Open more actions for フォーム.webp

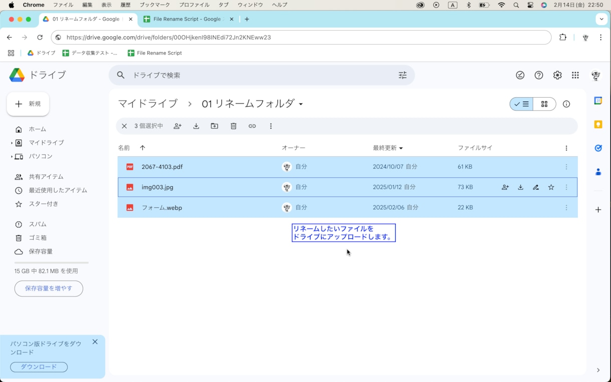[x=566, y=207]
